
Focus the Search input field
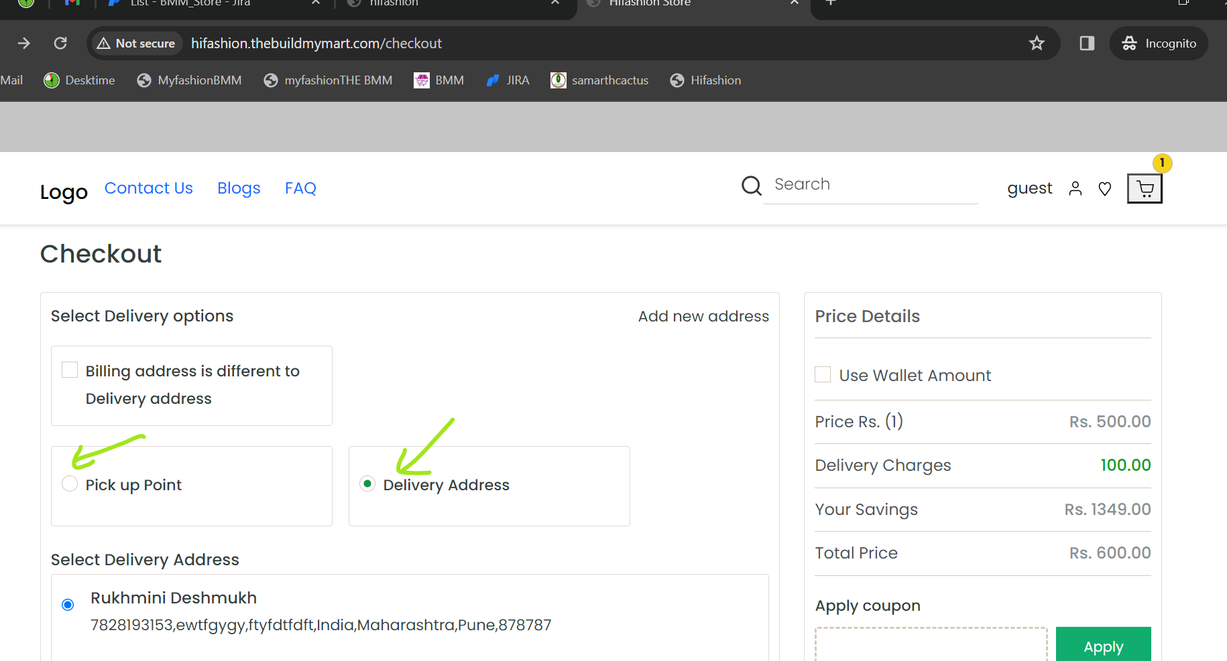click(x=870, y=185)
